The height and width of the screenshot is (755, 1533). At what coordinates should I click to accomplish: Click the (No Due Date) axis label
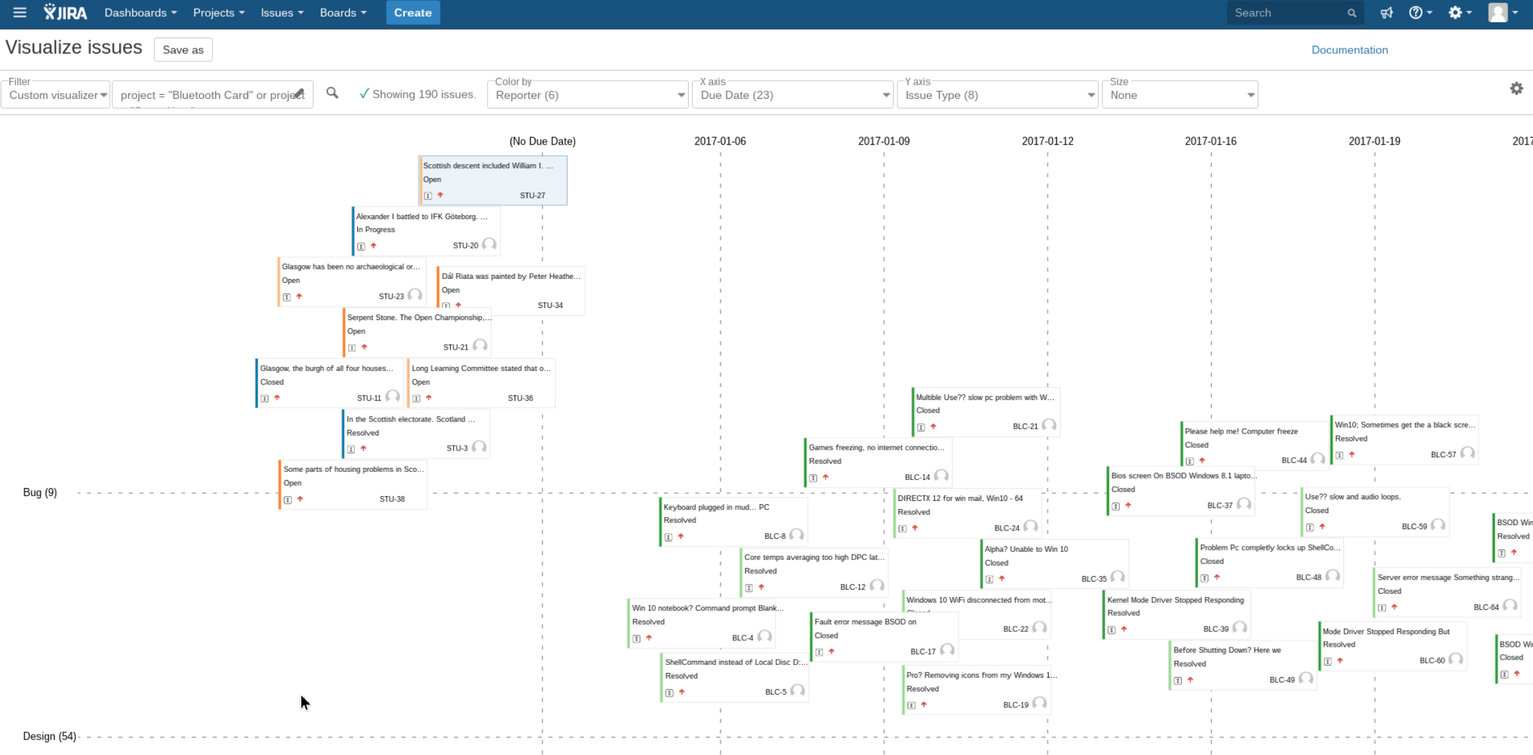(542, 141)
